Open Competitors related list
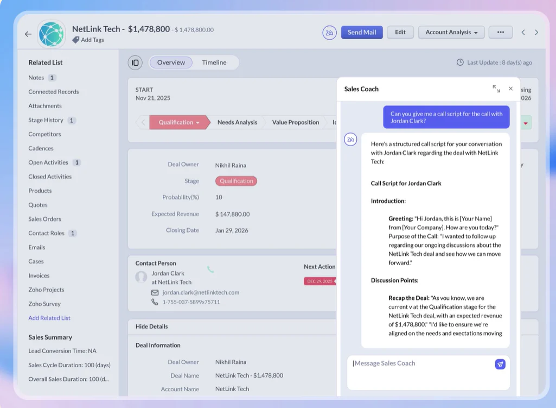 (x=44, y=134)
